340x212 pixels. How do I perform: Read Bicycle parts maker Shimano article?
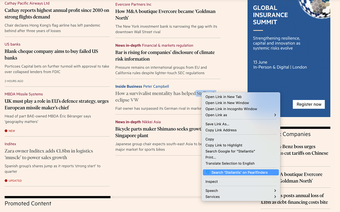(158, 132)
